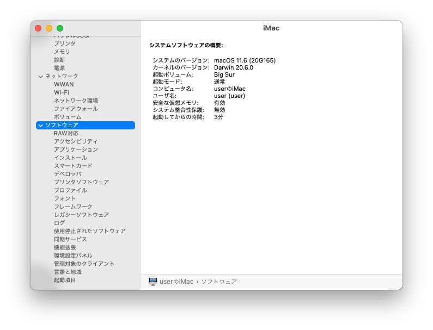
Task: Click the カーネルのバージョン label
Action: click(x=181, y=67)
